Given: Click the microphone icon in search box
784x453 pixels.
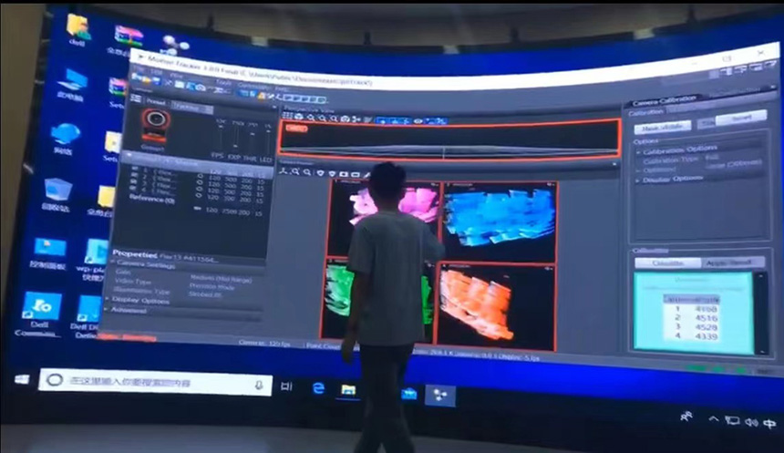Looking at the screenshot, I should pyautogui.click(x=259, y=385).
